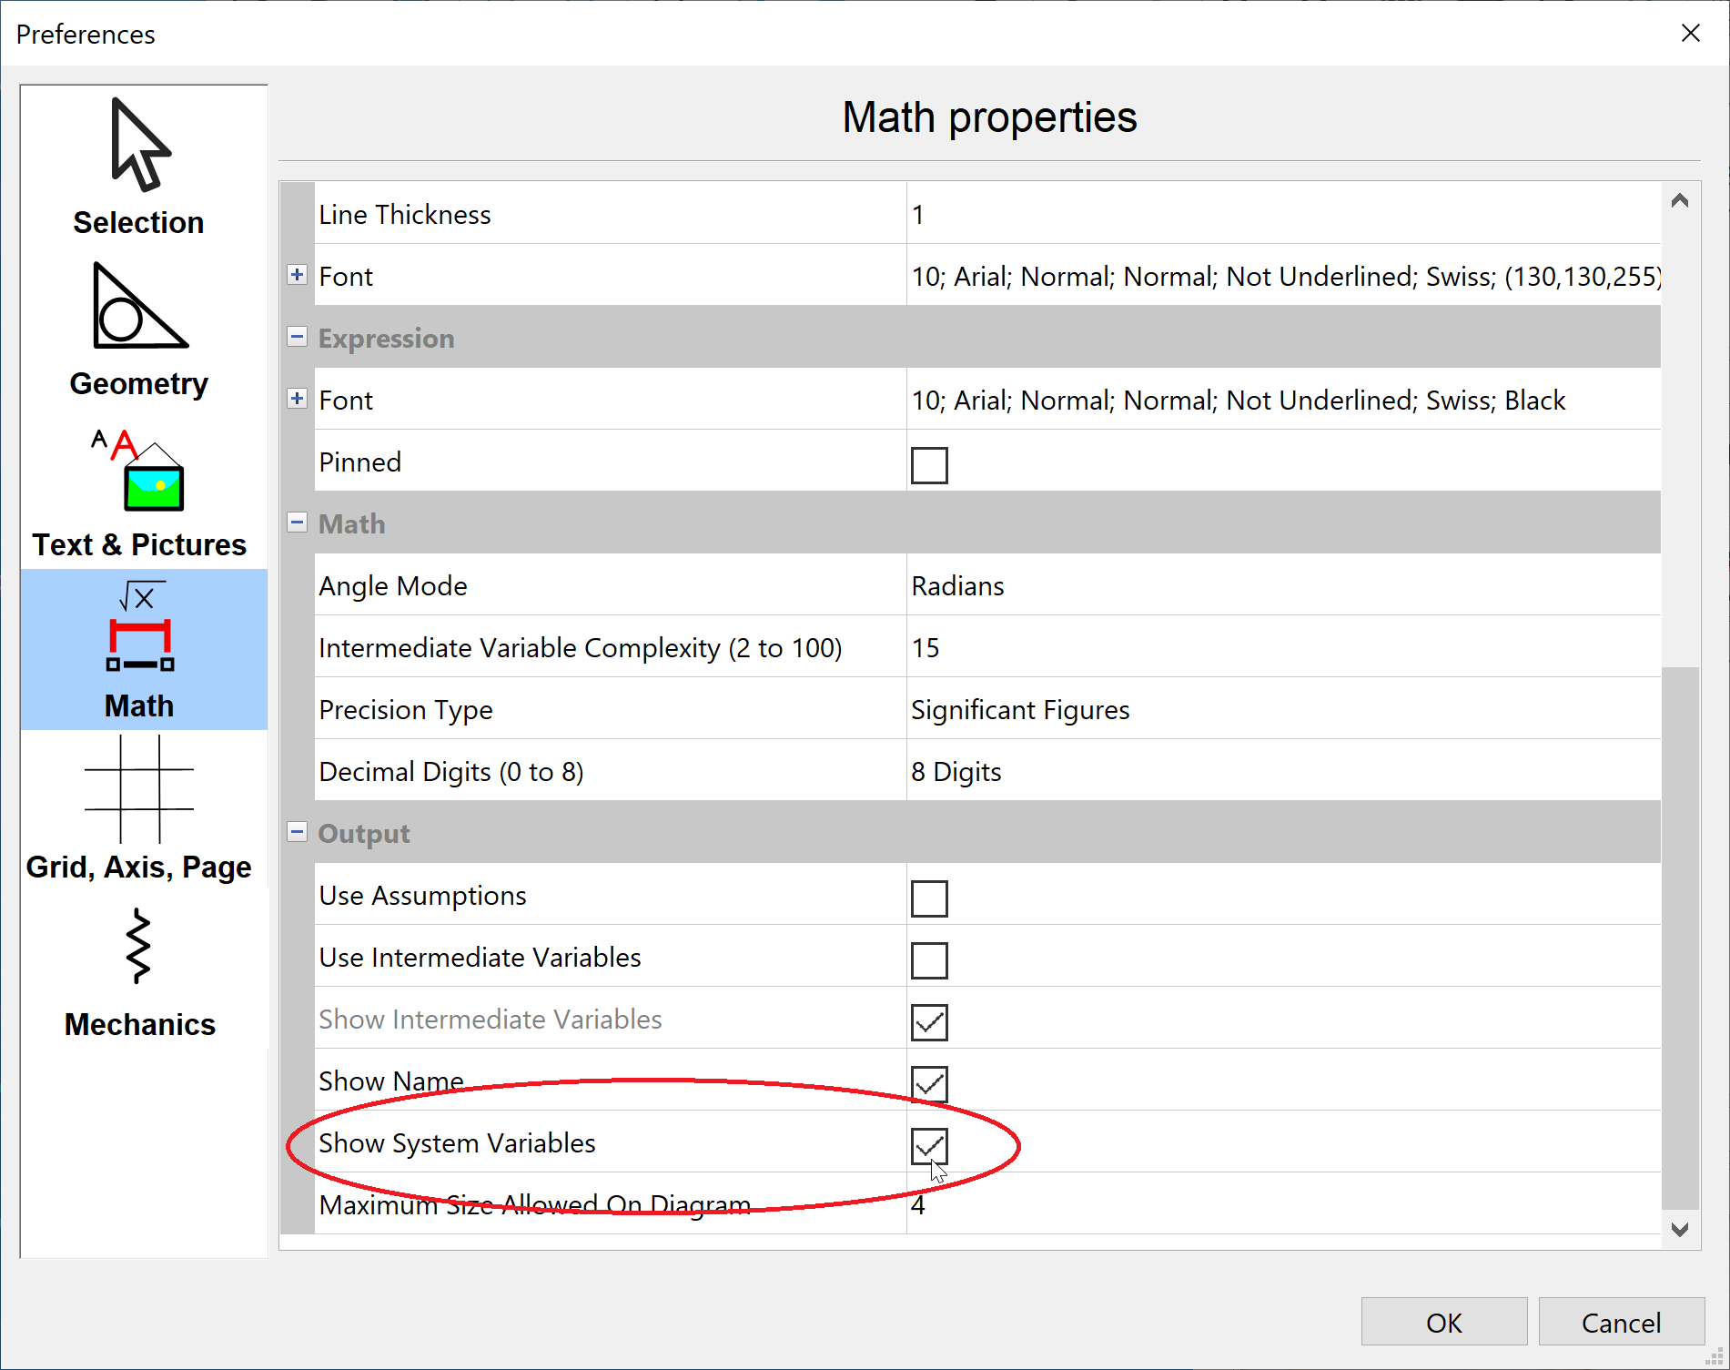The height and width of the screenshot is (1370, 1730).
Task: Toggle the Pinned checkbox
Action: point(928,465)
